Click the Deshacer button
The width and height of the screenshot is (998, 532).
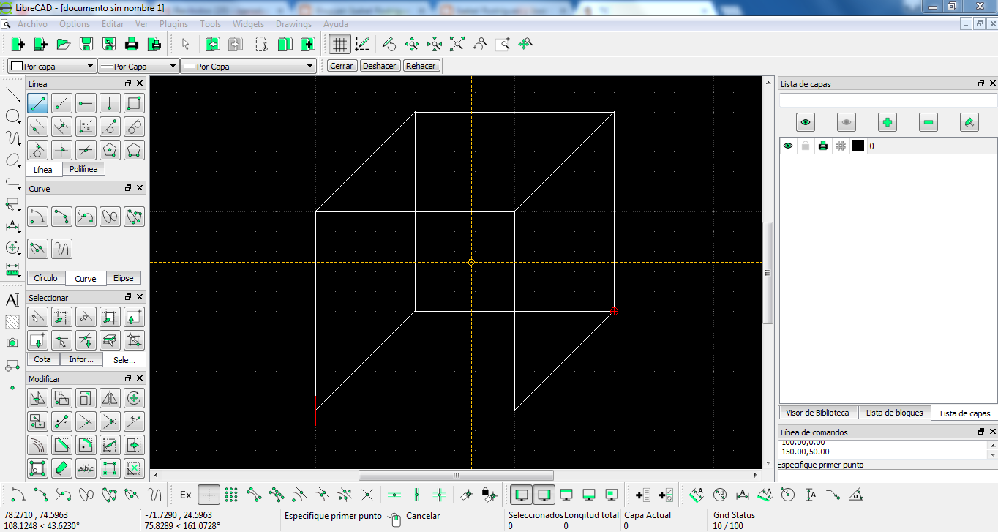click(x=380, y=66)
